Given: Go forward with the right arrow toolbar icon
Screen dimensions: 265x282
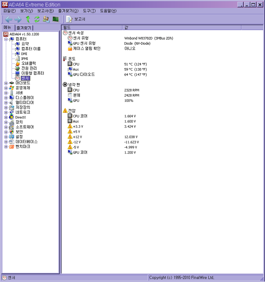Looking at the screenshot, I should click(18, 19).
